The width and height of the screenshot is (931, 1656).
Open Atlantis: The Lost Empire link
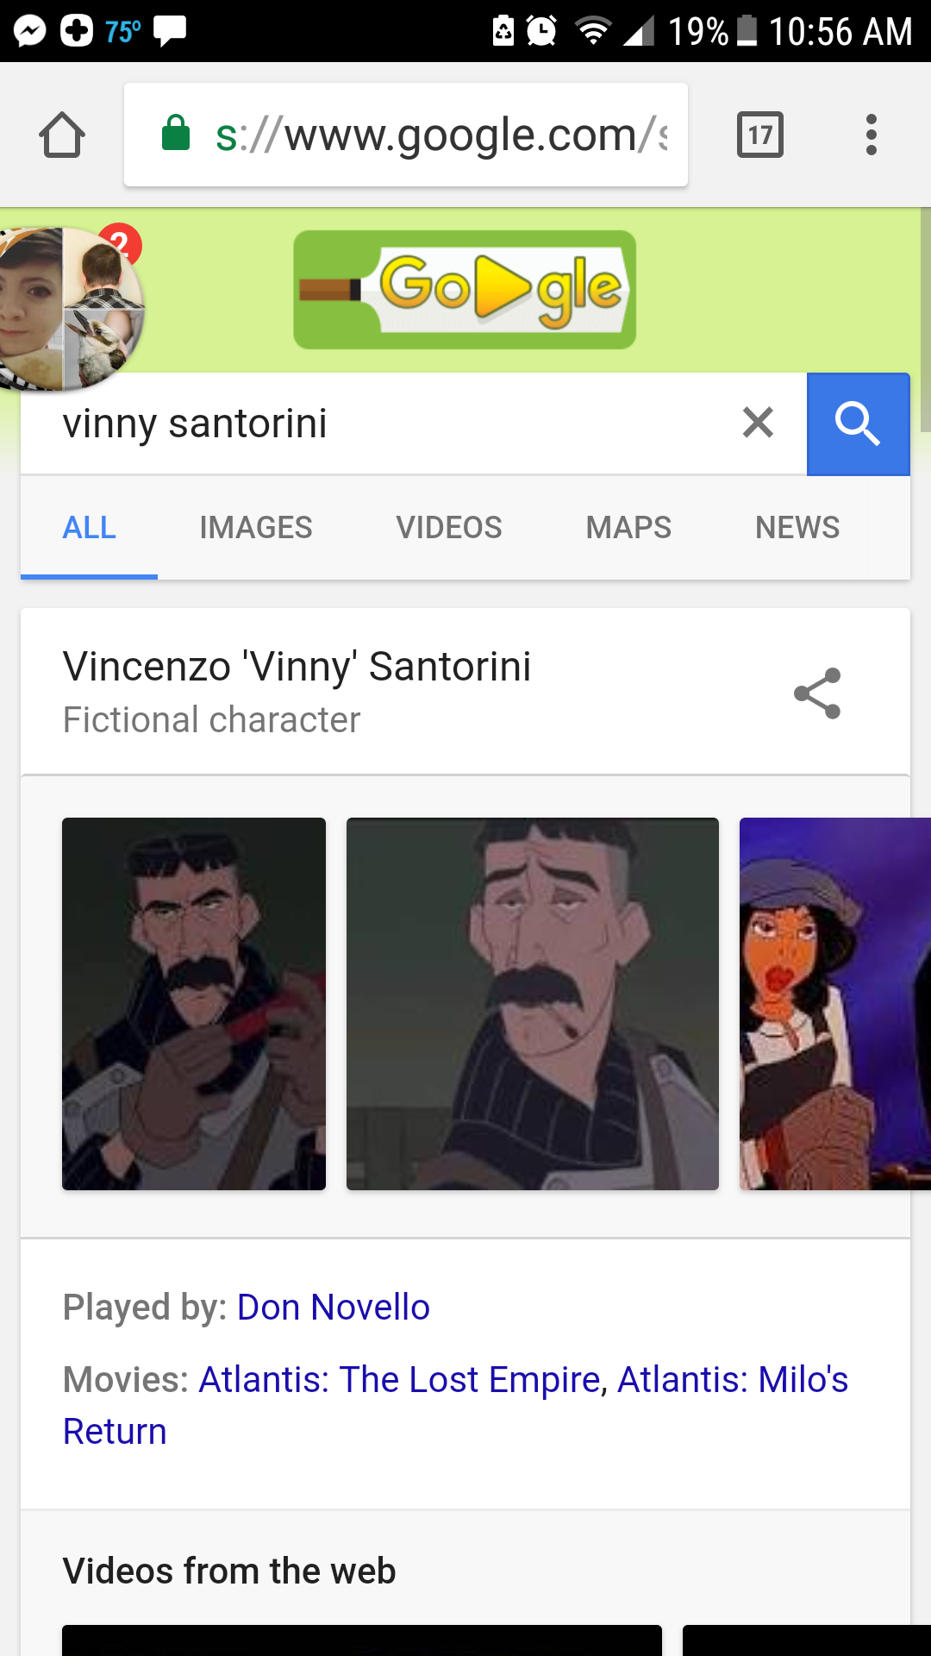pyautogui.click(x=400, y=1380)
